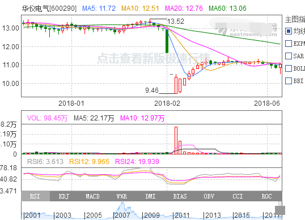Select the KDJ indicator tab
The image size is (305, 220).
point(64,196)
